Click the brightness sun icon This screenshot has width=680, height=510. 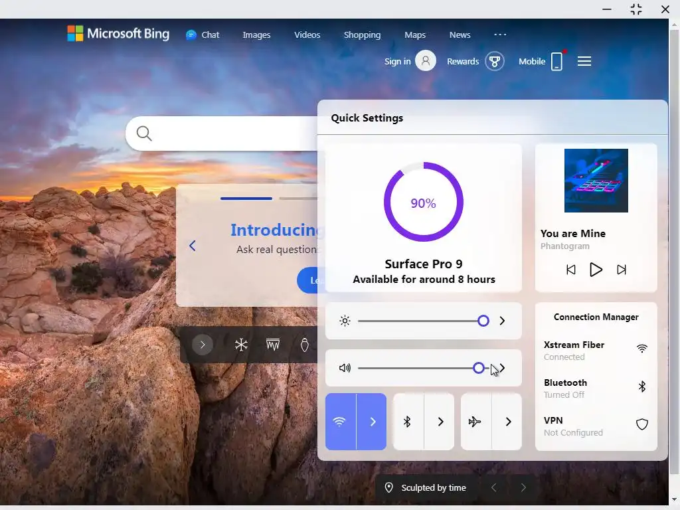pyautogui.click(x=345, y=321)
